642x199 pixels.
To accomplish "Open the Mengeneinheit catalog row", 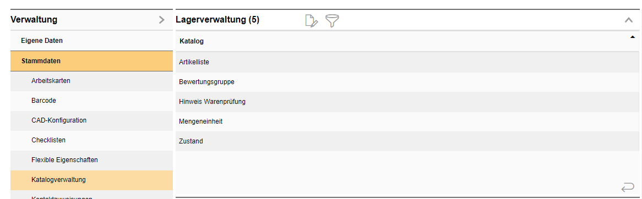I will (x=407, y=121).
